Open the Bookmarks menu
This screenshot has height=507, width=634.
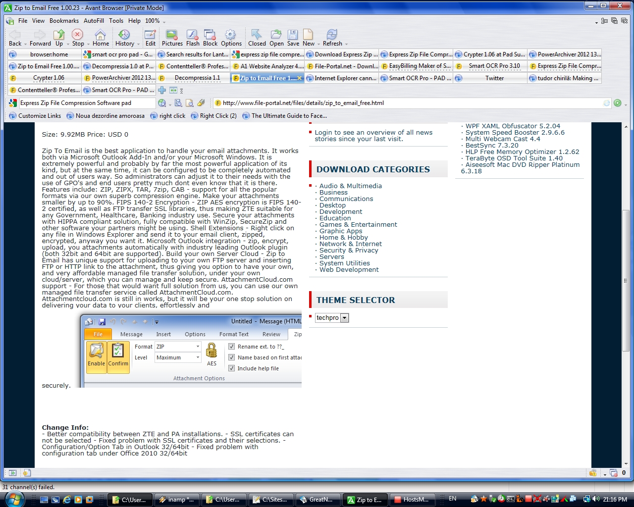pos(64,21)
